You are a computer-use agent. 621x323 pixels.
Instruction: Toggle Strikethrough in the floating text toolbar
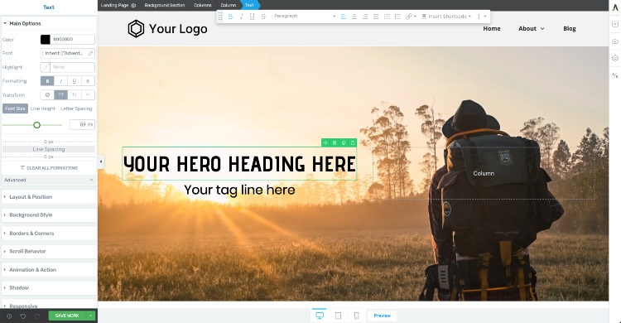point(263,17)
